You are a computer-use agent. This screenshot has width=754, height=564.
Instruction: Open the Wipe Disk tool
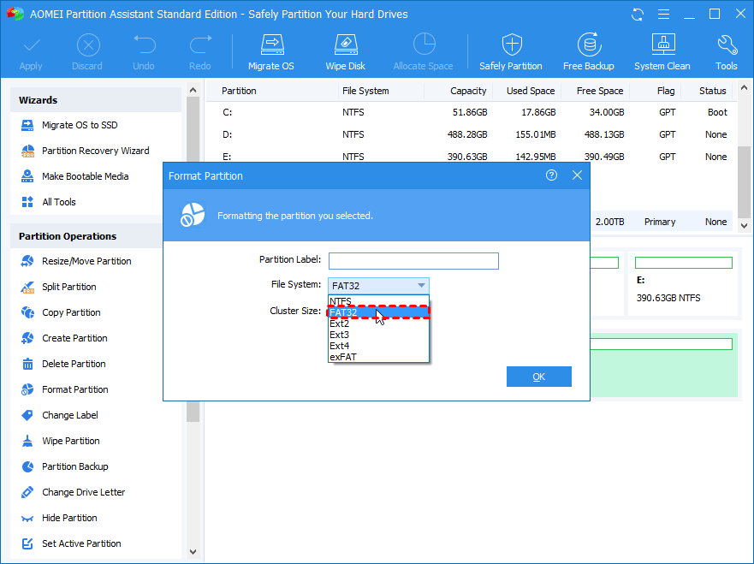[x=345, y=51]
